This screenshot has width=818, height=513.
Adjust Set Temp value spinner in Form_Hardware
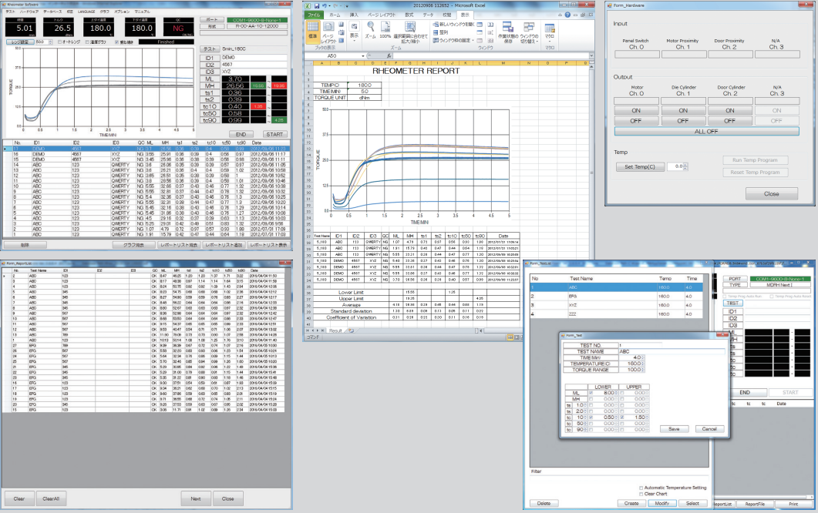click(x=685, y=166)
